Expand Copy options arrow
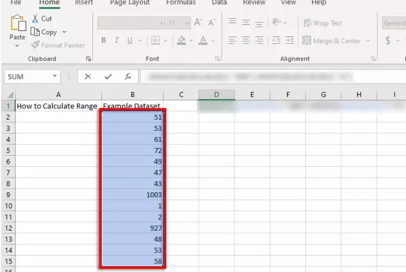Screen dimensions: 406x272 (64, 32)
